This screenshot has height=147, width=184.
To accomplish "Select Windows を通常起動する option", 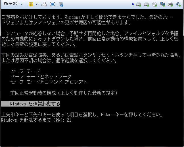I will coord(31,104).
